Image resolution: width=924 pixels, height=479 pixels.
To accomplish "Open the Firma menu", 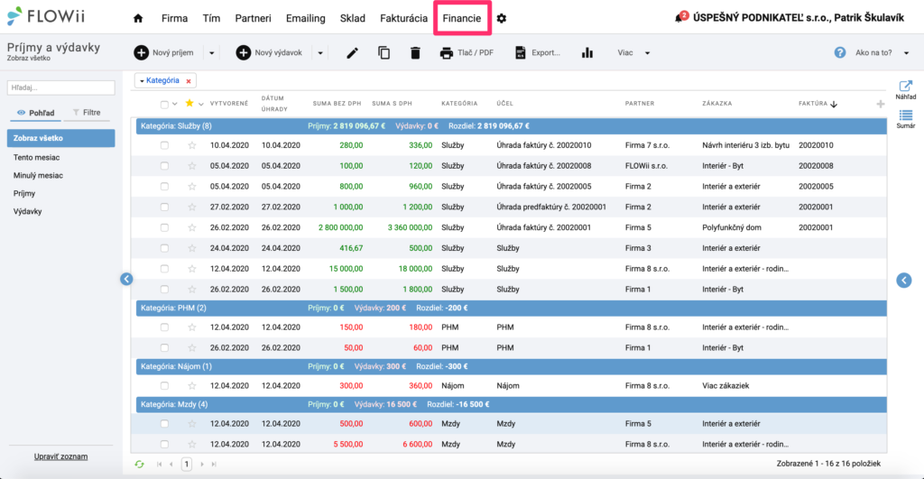I will (174, 18).
